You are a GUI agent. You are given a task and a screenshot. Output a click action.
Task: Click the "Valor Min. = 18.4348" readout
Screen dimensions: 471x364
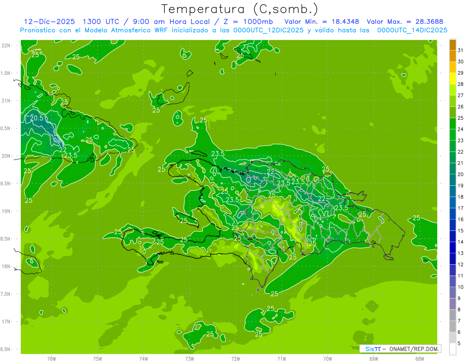pyautogui.click(x=322, y=22)
